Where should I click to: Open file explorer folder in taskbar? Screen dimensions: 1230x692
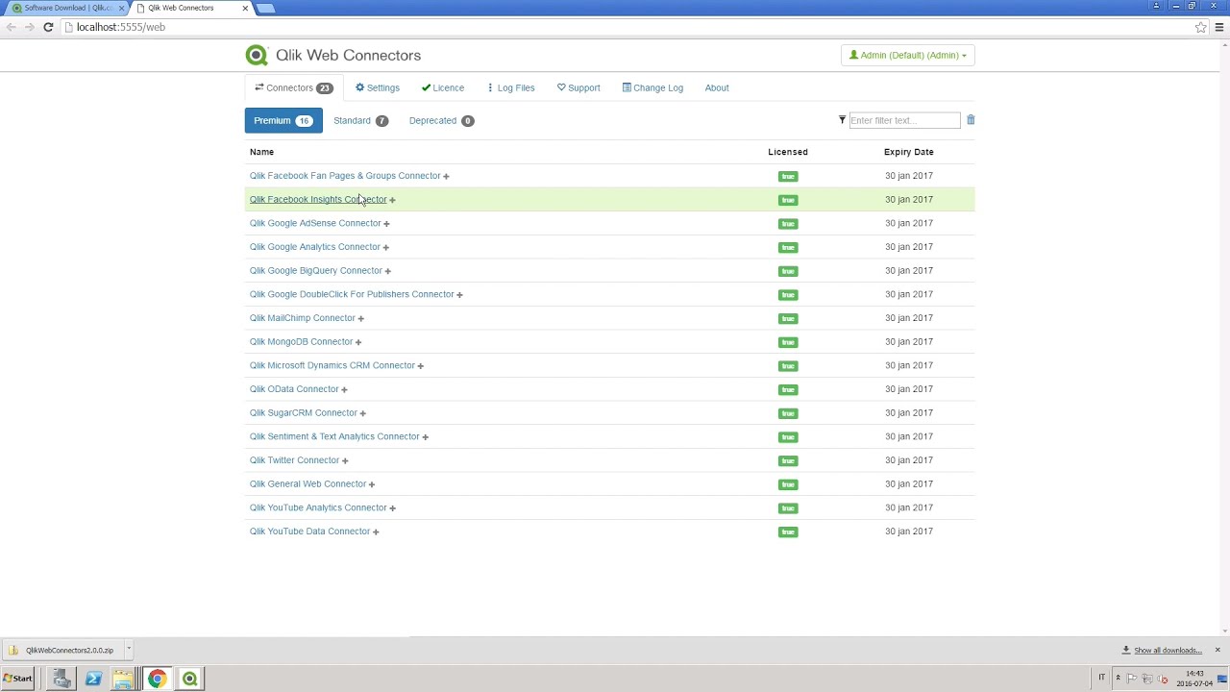tap(123, 679)
